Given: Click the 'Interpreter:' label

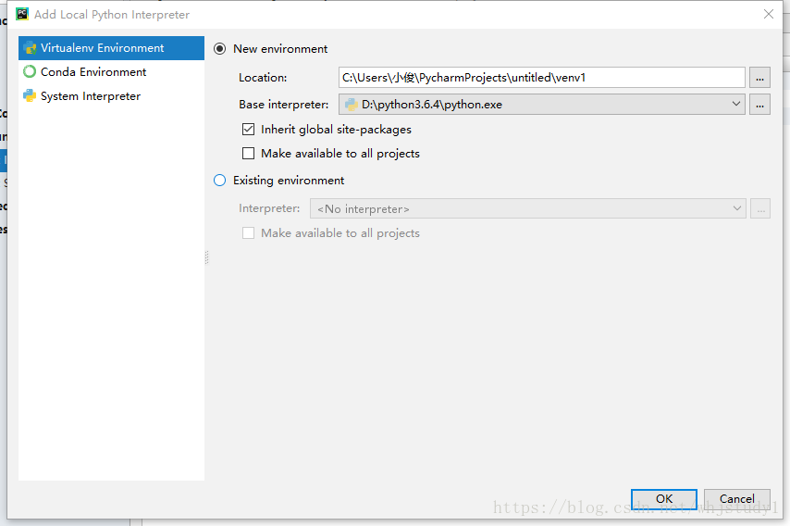Looking at the screenshot, I should [x=269, y=208].
